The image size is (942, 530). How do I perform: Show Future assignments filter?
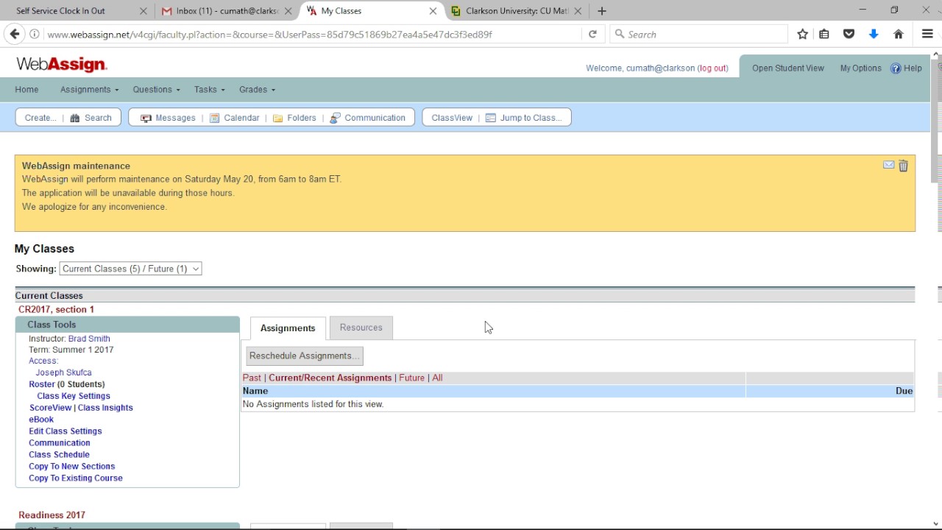click(411, 378)
